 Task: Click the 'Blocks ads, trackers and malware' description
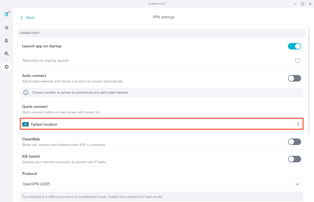(x=64, y=145)
